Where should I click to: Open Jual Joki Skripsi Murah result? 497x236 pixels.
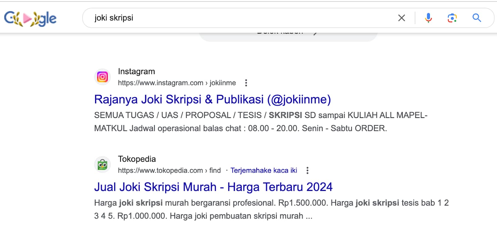(x=213, y=187)
